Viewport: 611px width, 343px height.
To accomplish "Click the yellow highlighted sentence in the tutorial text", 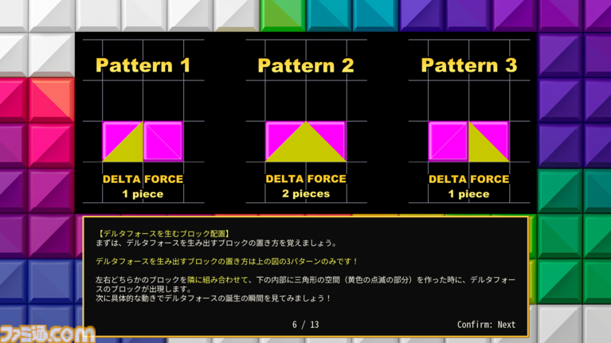I will point(226,261).
